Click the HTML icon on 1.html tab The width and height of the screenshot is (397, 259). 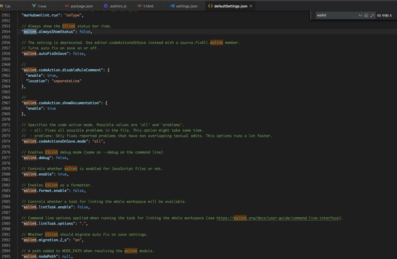coord(140,6)
